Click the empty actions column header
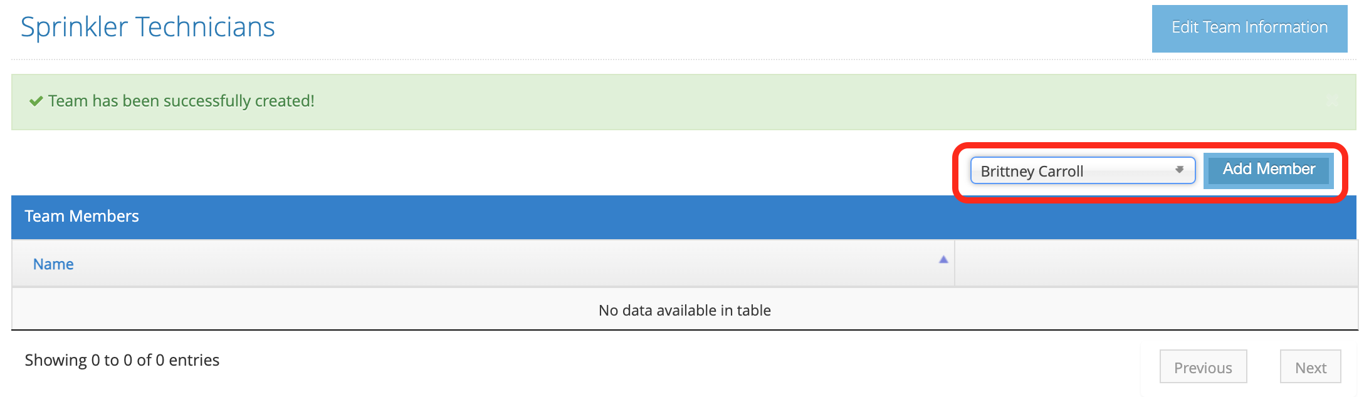Image resolution: width=1364 pixels, height=397 pixels. (1156, 264)
